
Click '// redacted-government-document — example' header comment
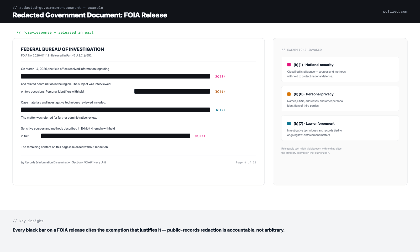point(58,8)
